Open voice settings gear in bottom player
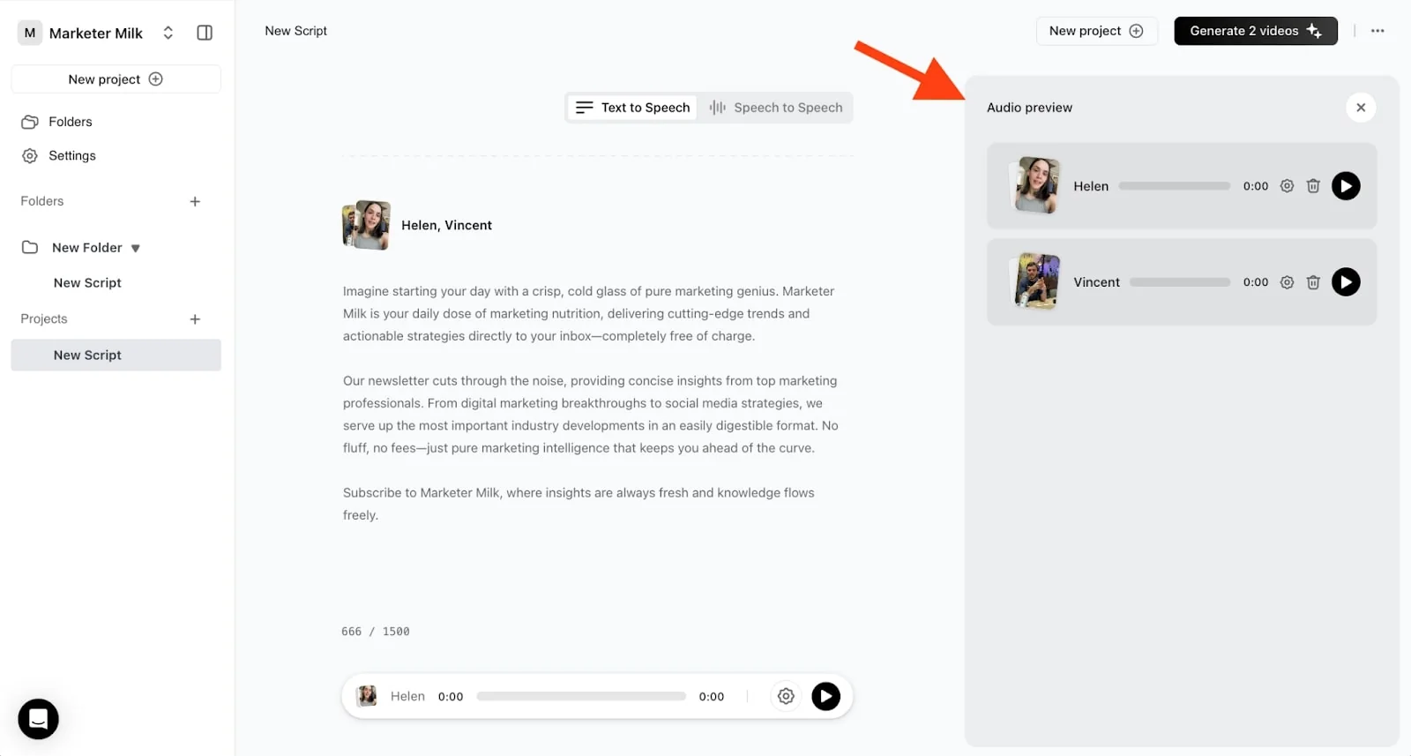 pos(786,696)
